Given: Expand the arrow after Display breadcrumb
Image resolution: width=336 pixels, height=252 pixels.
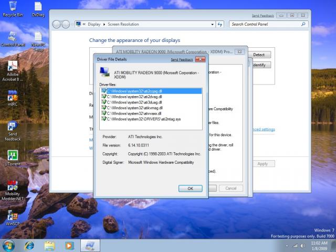Looking at the screenshot, I should 104,24.
